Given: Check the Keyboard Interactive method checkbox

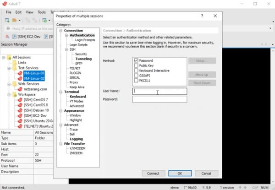Looking at the screenshot, I should (136, 71).
